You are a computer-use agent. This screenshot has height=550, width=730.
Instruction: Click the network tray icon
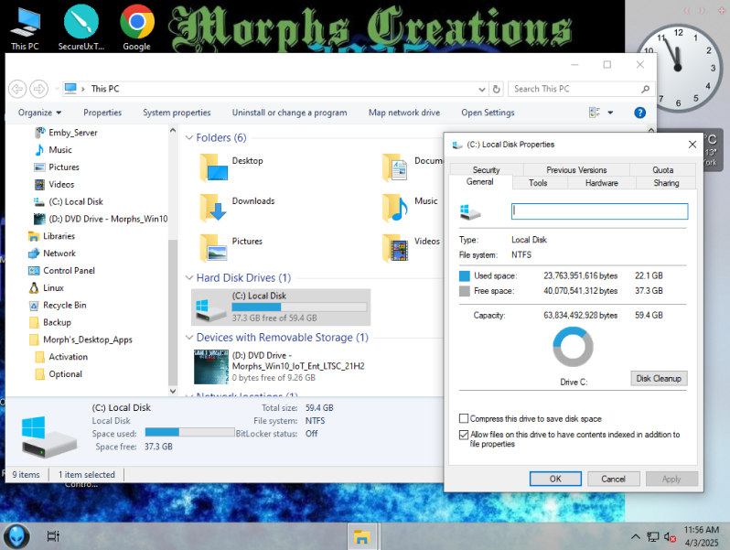pyautogui.click(x=653, y=537)
